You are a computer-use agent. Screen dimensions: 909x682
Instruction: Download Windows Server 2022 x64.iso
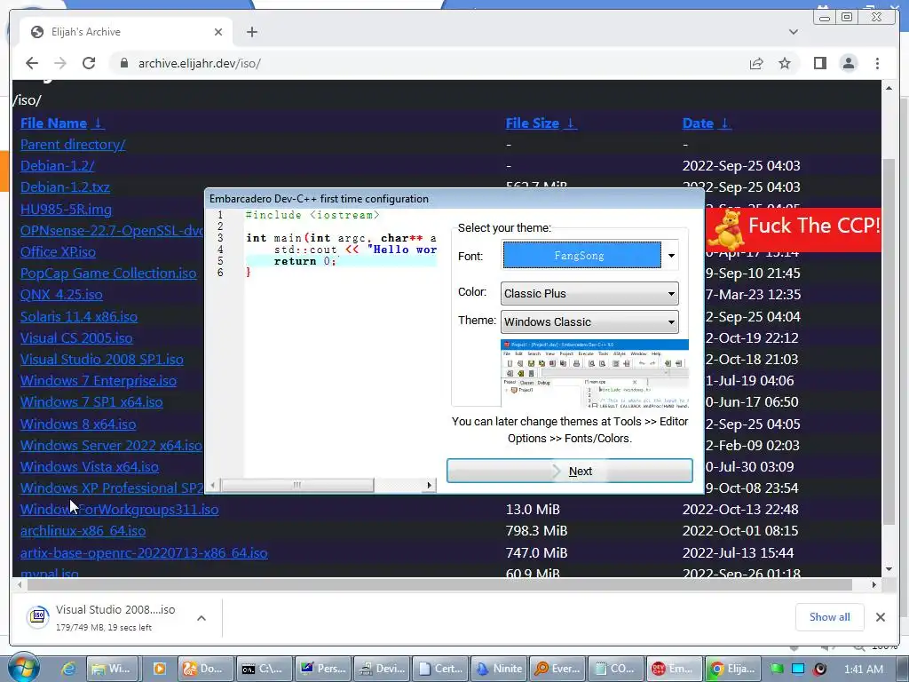point(111,446)
